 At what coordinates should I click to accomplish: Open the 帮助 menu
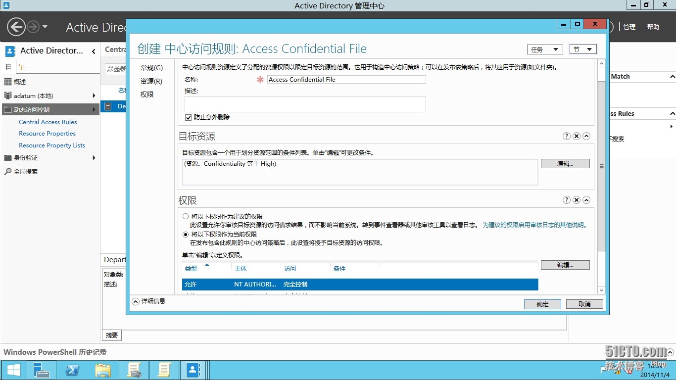(x=653, y=27)
